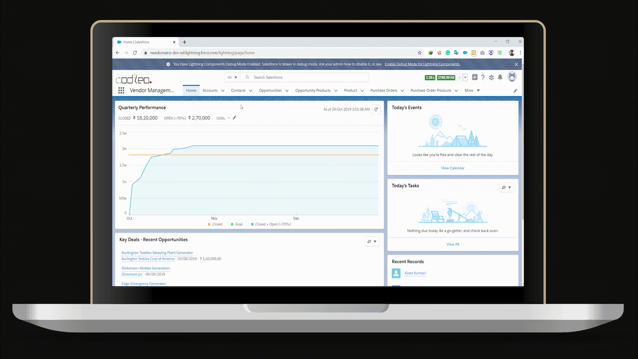Click the Closed + Open legend swatch

(253, 224)
